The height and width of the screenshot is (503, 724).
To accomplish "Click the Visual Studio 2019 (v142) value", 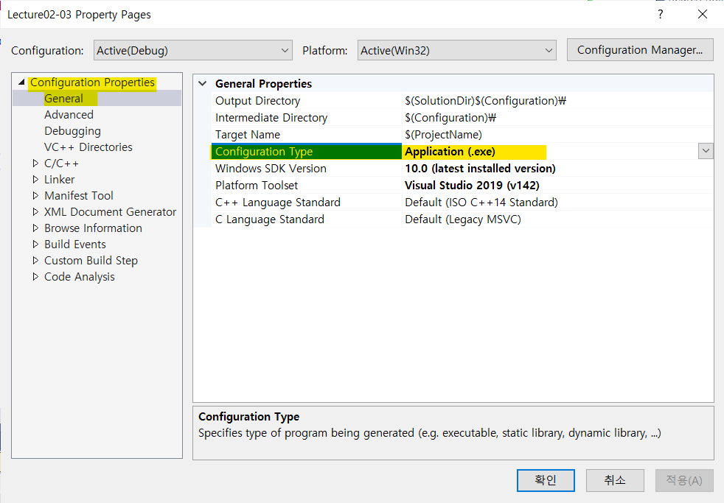I will point(472,186).
